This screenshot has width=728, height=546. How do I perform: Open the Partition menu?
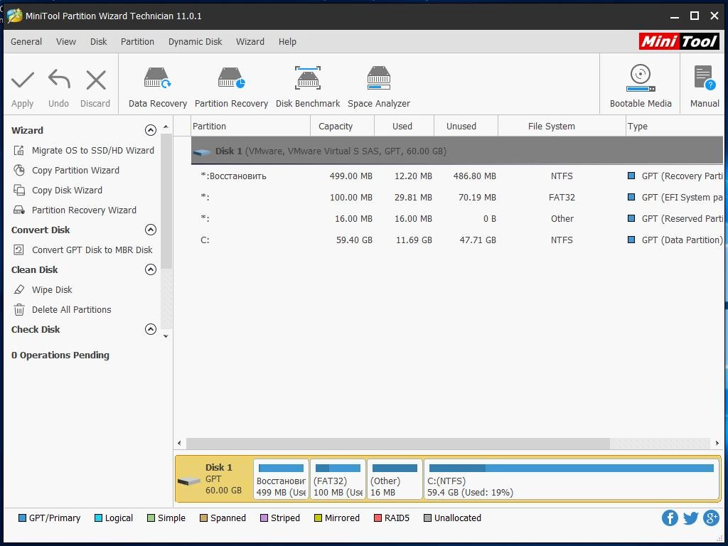[x=137, y=42]
